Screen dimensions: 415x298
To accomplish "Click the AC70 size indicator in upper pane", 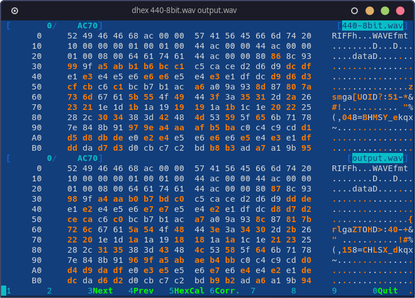I will point(88,25).
